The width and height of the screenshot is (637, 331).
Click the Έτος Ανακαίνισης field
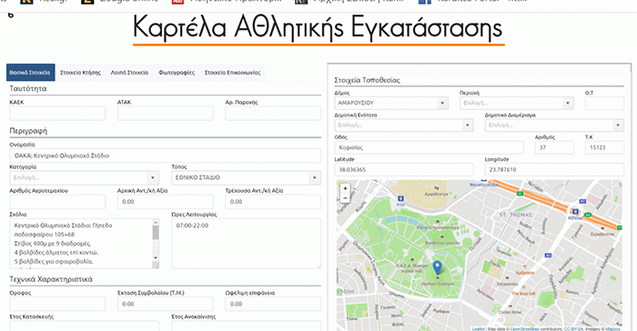pos(247,326)
